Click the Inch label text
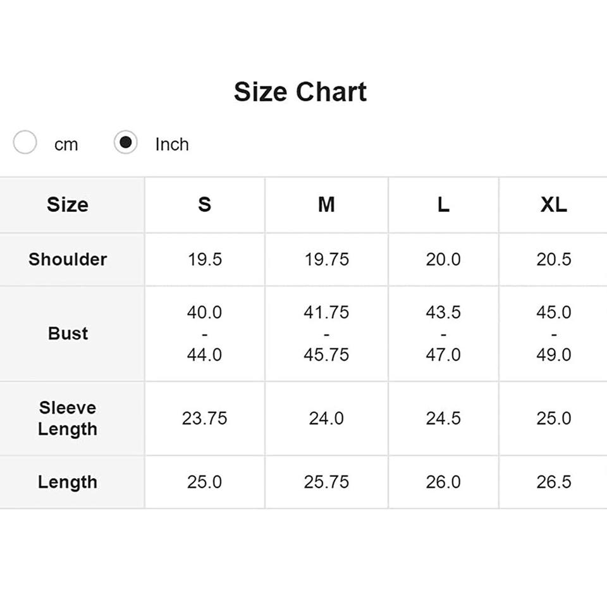The width and height of the screenshot is (607, 607). click(x=172, y=144)
